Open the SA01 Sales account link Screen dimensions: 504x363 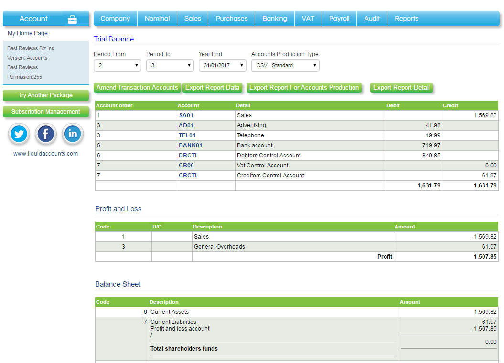coord(186,115)
